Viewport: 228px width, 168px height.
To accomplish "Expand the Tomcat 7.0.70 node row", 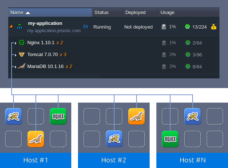I will click(x=16, y=55).
